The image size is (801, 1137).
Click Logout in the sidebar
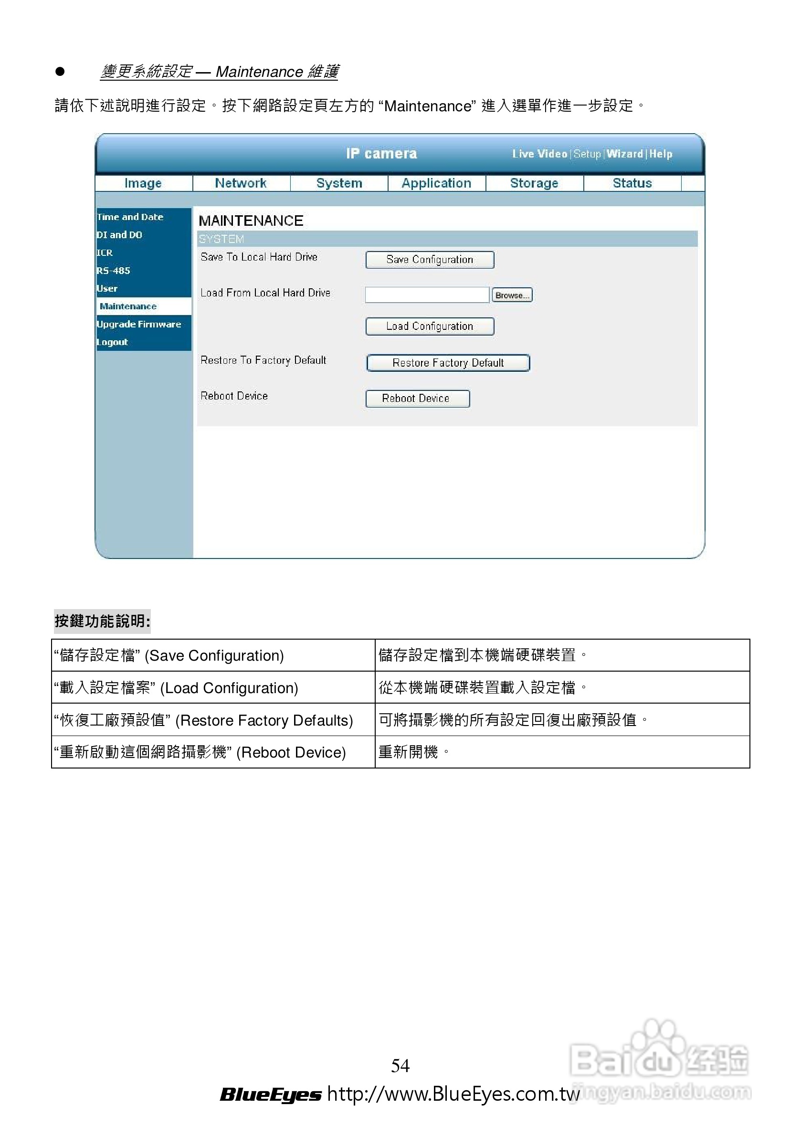click(x=111, y=342)
